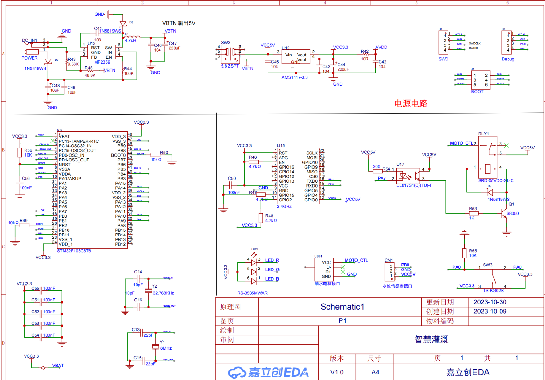This screenshot has width=545, height=380.
Task: Click the SWD header label
Action: [443, 59]
